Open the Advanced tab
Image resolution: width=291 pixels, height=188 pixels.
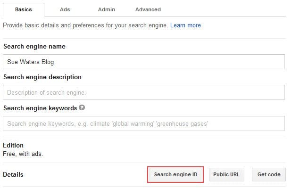148,9
